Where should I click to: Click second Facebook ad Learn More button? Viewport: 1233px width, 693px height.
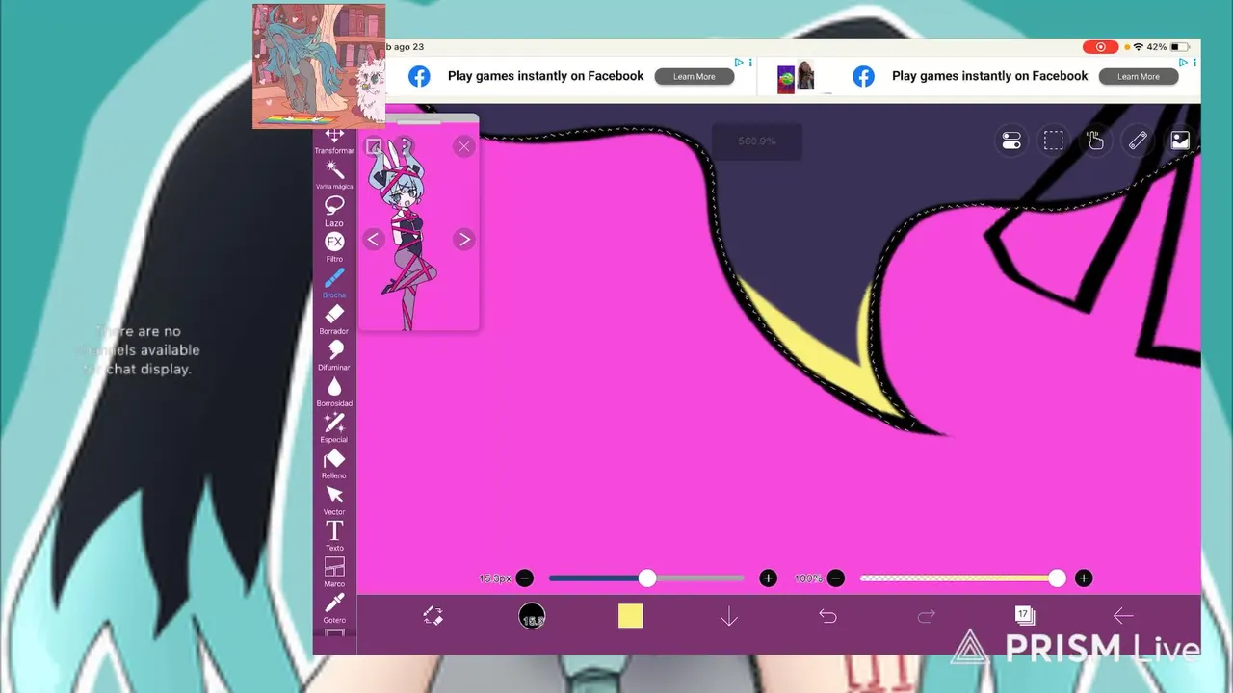1139,77
